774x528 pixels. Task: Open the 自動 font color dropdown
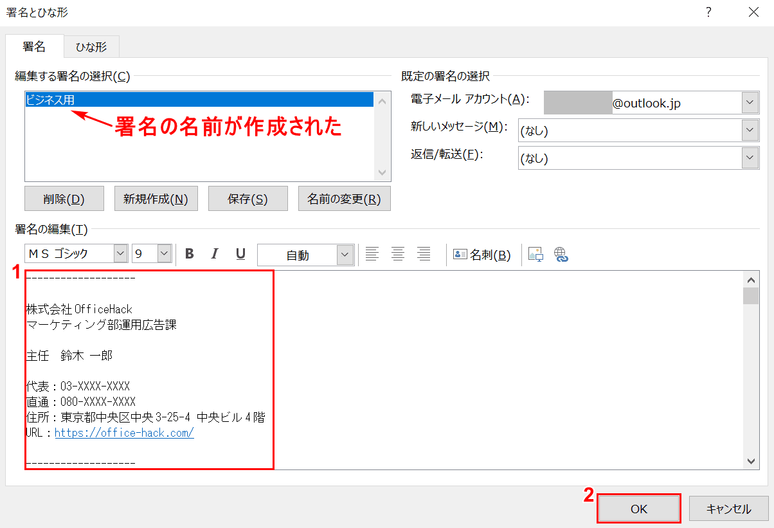coord(345,255)
